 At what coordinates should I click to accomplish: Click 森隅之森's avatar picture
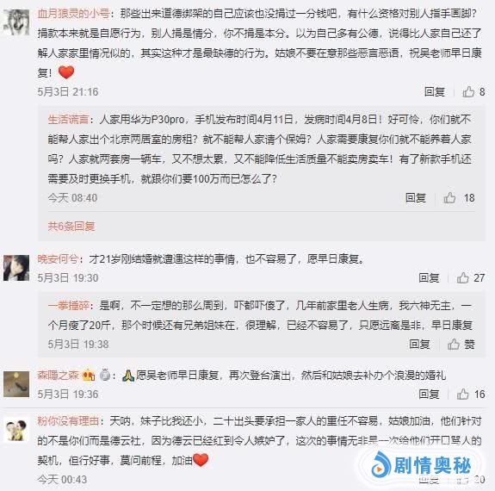(x=16, y=384)
